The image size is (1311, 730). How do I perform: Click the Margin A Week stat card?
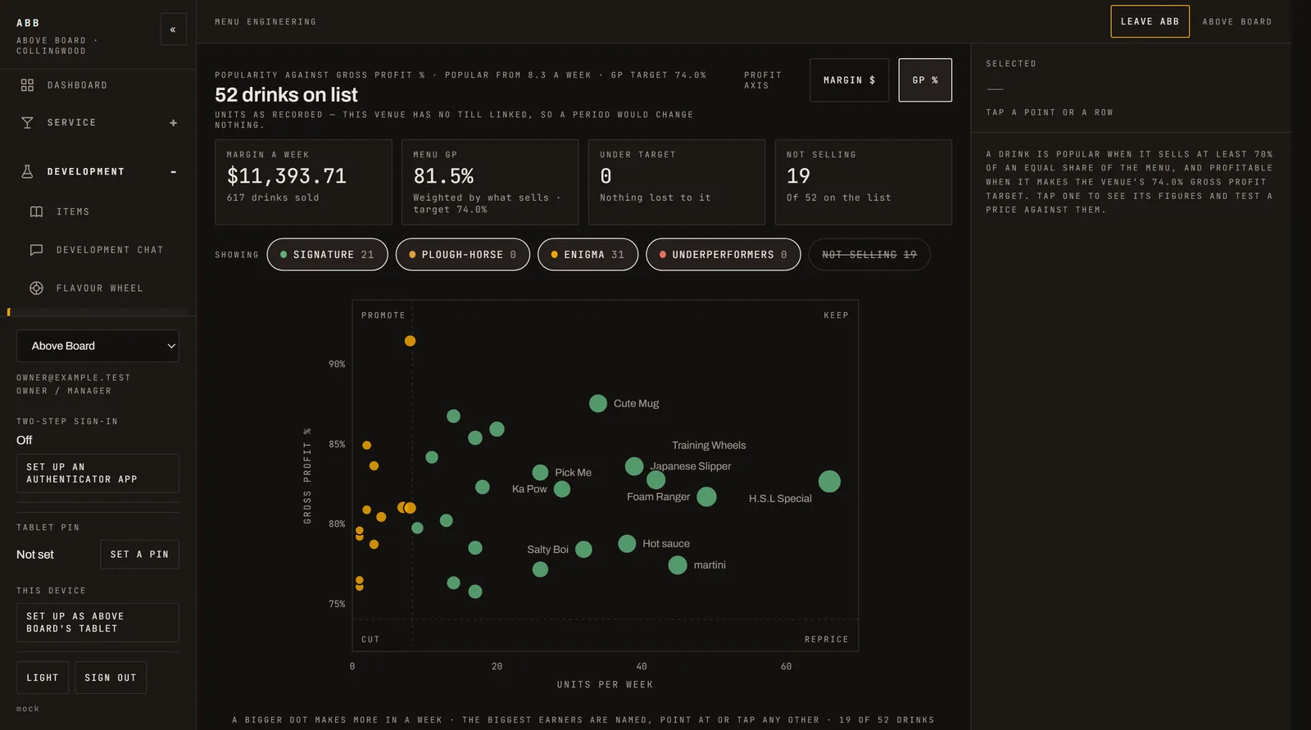point(303,182)
